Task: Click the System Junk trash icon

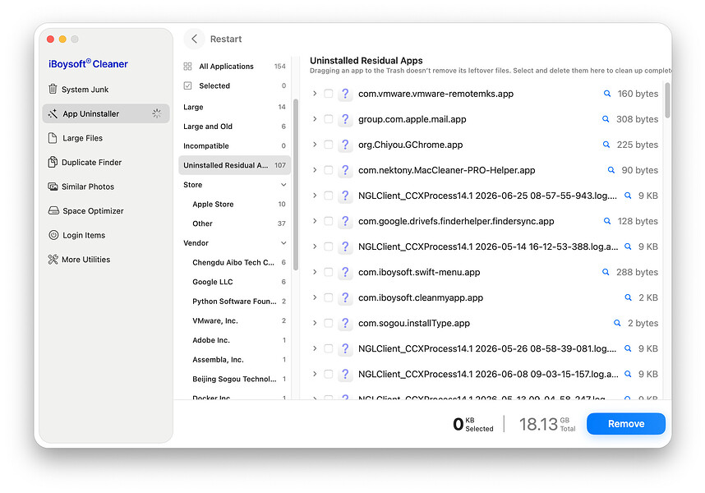Action: pos(53,89)
